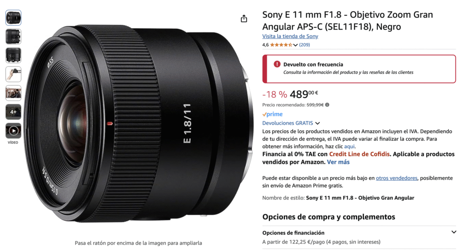The height and width of the screenshot is (252, 460).
Task: Select the group photo sample thumbnail
Action: (x=13, y=93)
